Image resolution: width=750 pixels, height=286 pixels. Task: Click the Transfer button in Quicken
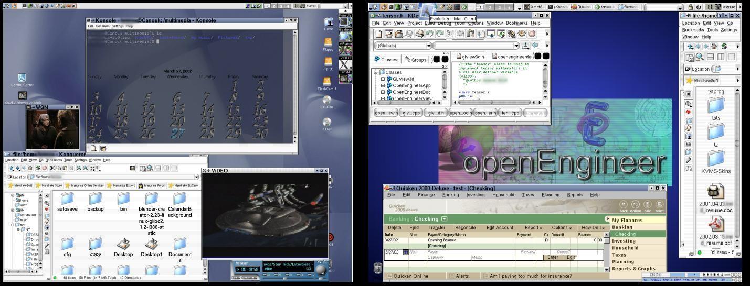437,228
